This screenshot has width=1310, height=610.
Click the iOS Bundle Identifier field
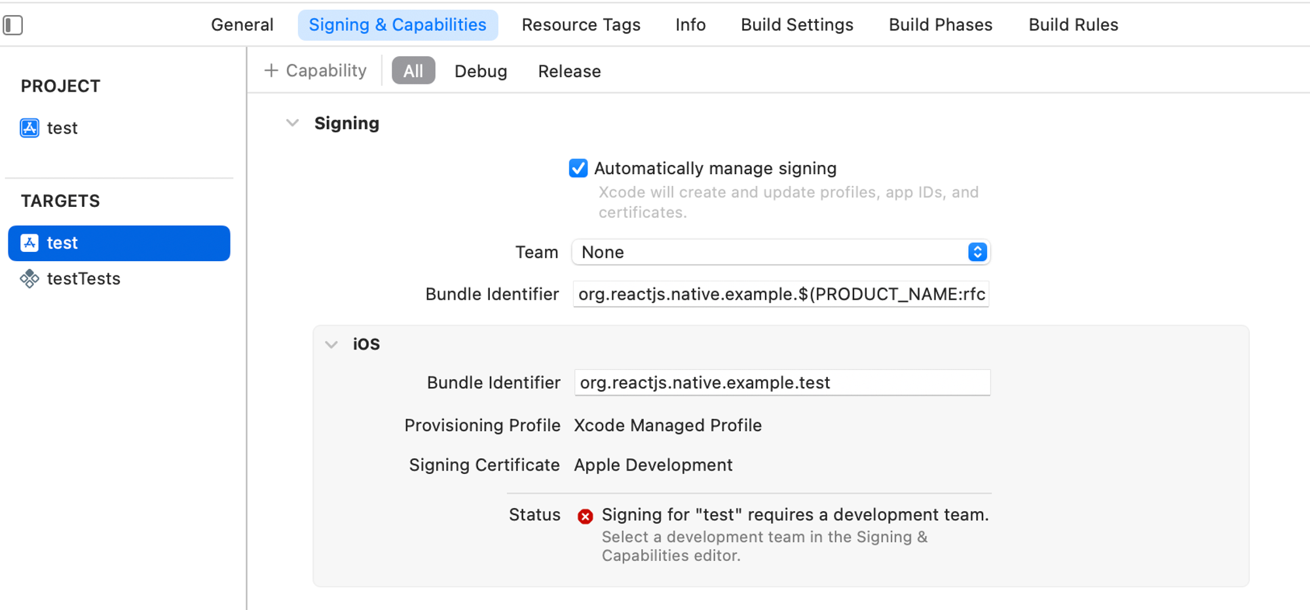[x=781, y=382]
